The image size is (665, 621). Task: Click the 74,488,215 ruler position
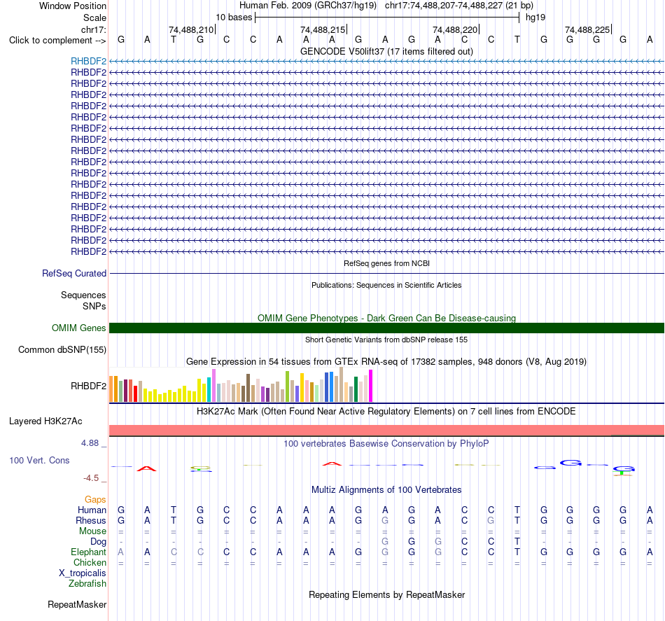click(323, 29)
